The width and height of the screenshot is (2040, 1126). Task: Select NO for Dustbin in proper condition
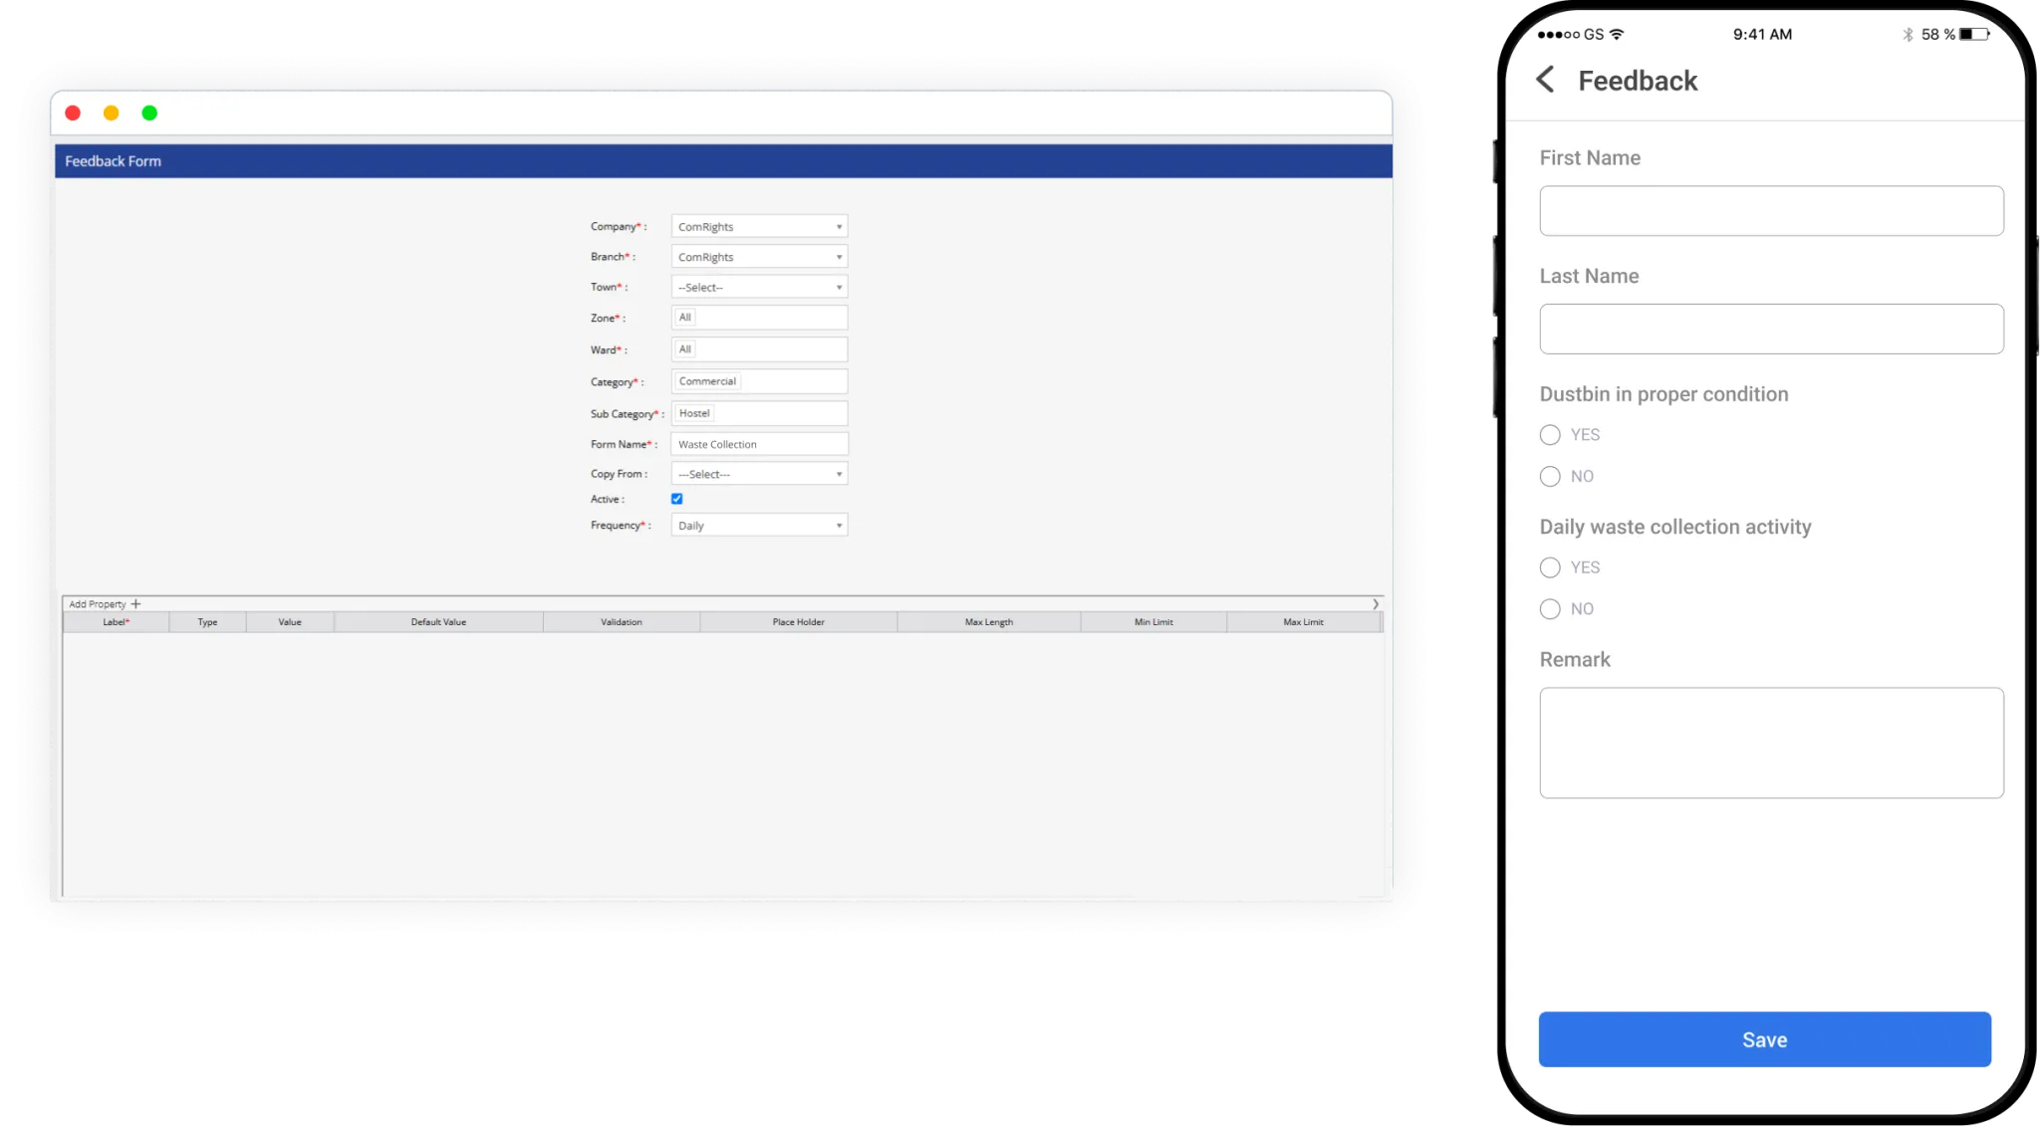pos(1550,477)
